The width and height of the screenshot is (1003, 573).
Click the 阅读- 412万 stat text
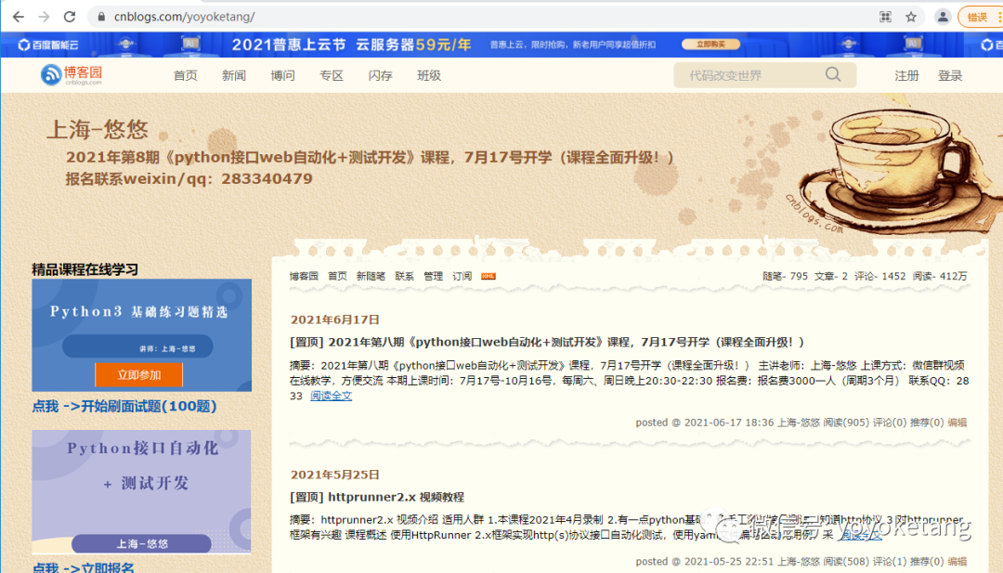tap(940, 276)
